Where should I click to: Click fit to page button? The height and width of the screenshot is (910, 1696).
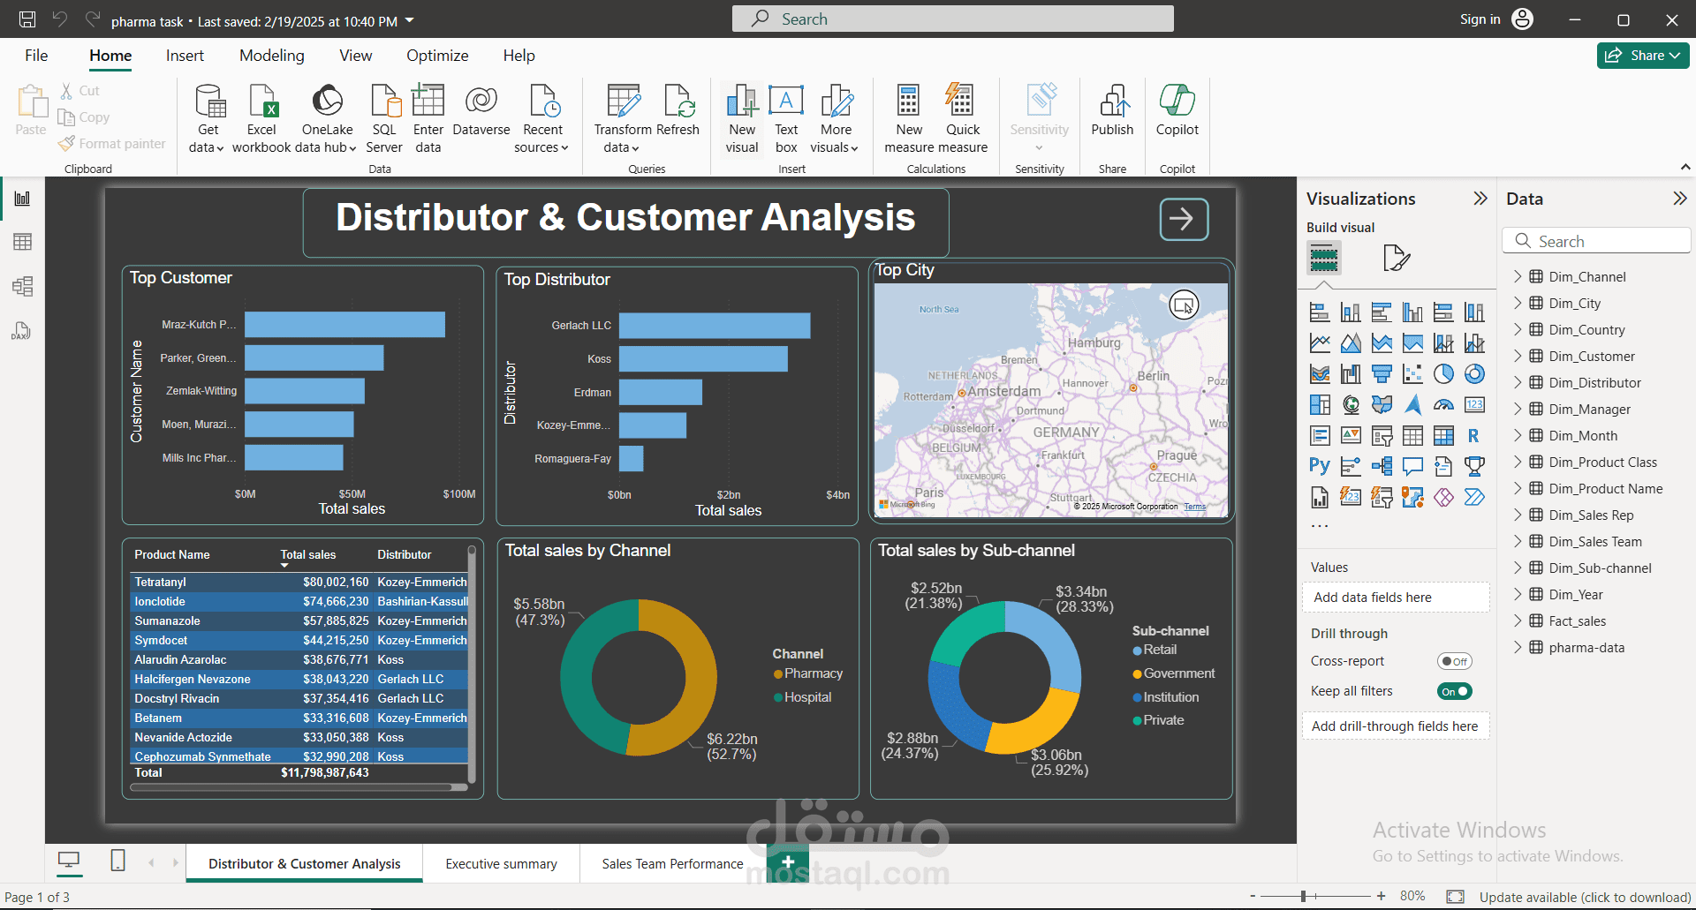click(1456, 897)
